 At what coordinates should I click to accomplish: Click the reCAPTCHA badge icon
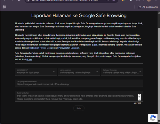[x=153, y=118]
